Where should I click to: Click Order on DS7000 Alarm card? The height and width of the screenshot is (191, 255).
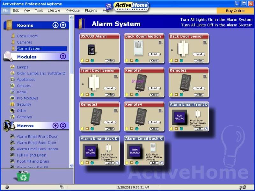(x=110, y=60)
